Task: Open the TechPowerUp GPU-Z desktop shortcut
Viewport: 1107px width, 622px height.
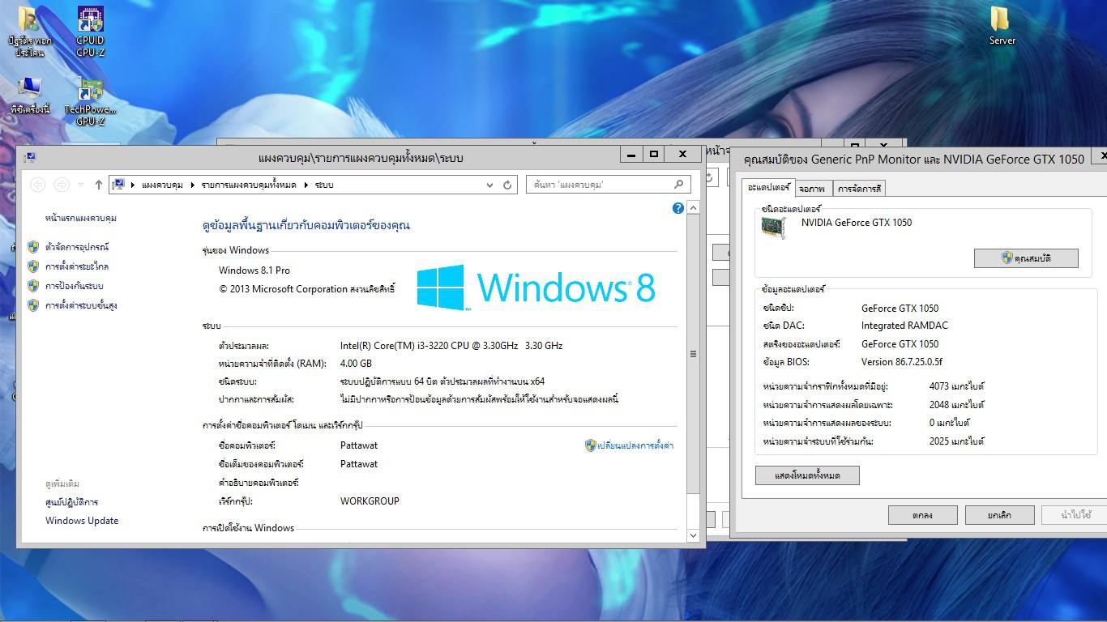Action: [x=90, y=101]
